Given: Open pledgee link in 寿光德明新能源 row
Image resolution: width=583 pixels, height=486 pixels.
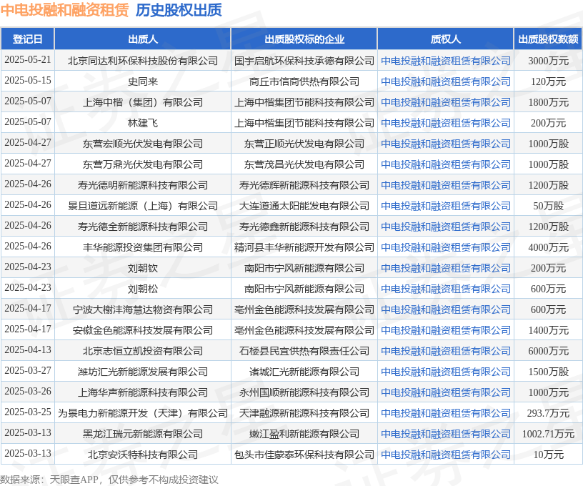Looking at the screenshot, I should [445, 185].
